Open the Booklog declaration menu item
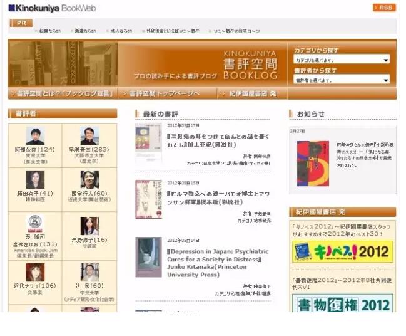 point(63,93)
